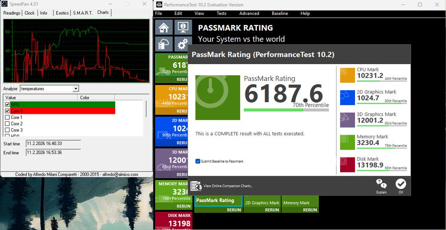Switch to SpeedFan S.M.A.R.T. tab

(83, 13)
